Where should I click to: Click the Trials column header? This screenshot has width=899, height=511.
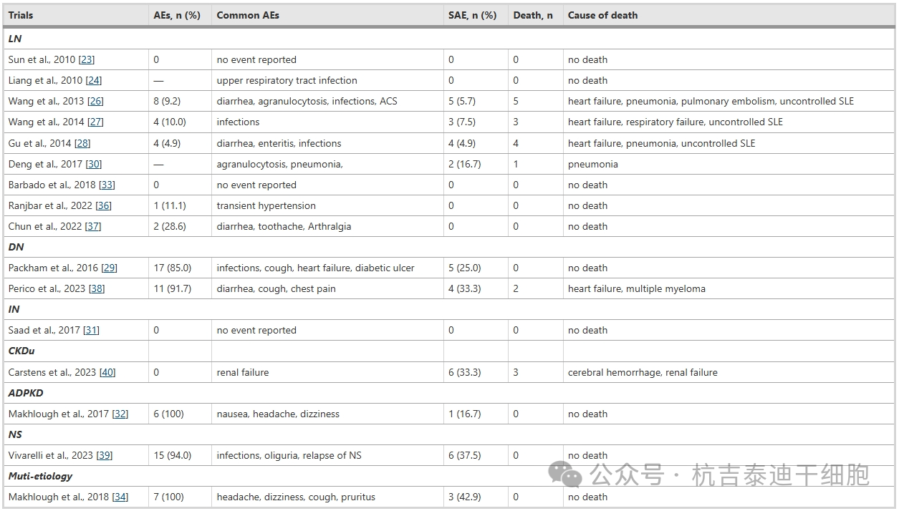[x=21, y=15]
